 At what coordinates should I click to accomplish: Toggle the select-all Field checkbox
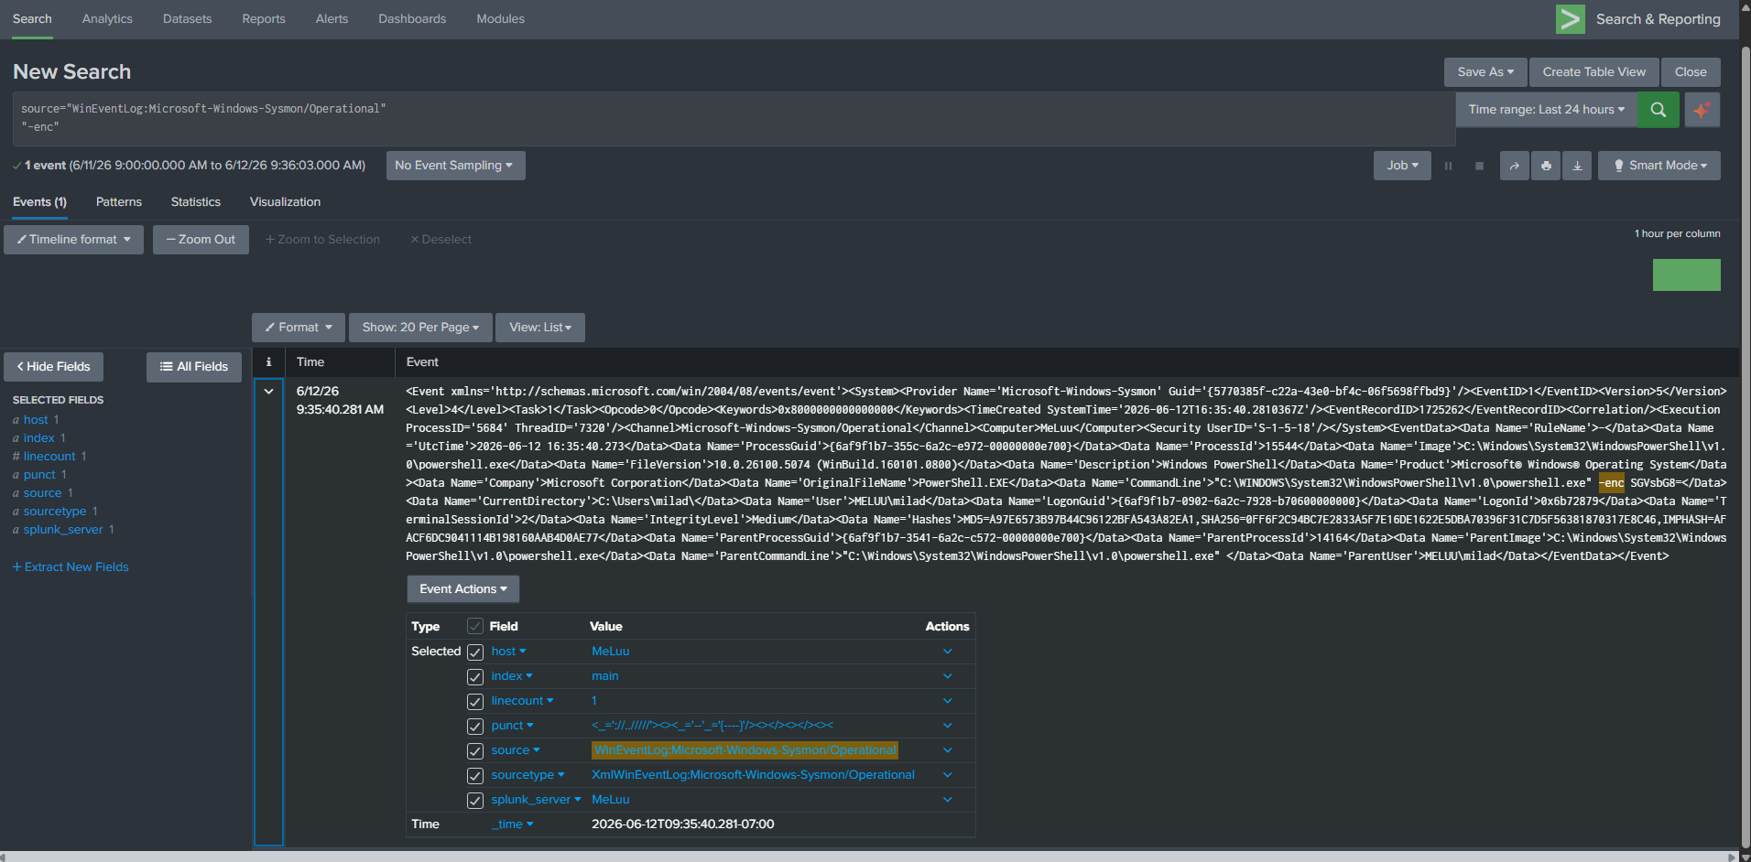point(475,626)
